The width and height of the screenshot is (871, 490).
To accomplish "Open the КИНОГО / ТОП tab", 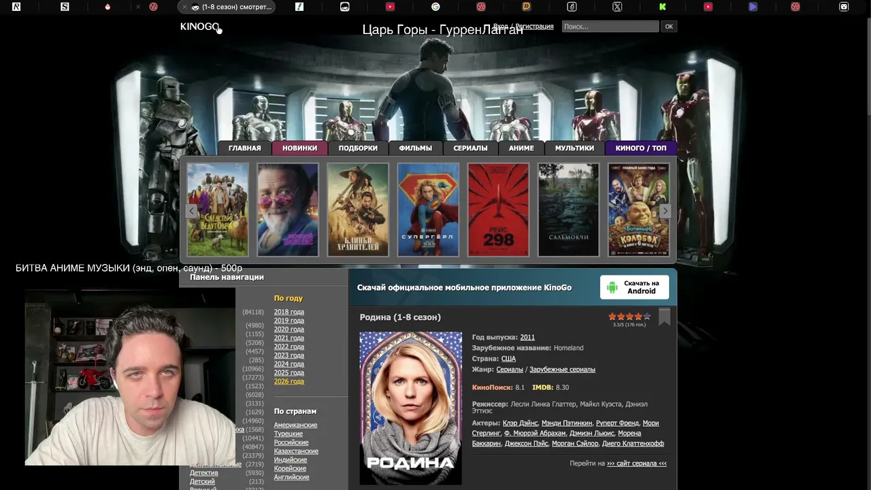I will click(641, 148).
